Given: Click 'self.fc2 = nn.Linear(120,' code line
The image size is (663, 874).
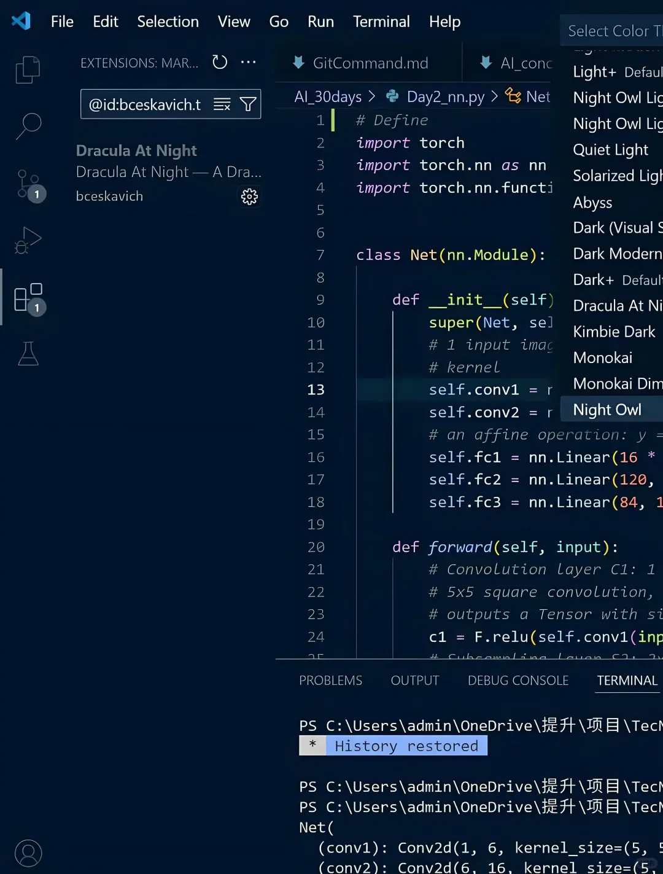Looking at the screenshot, I should 542,480.
